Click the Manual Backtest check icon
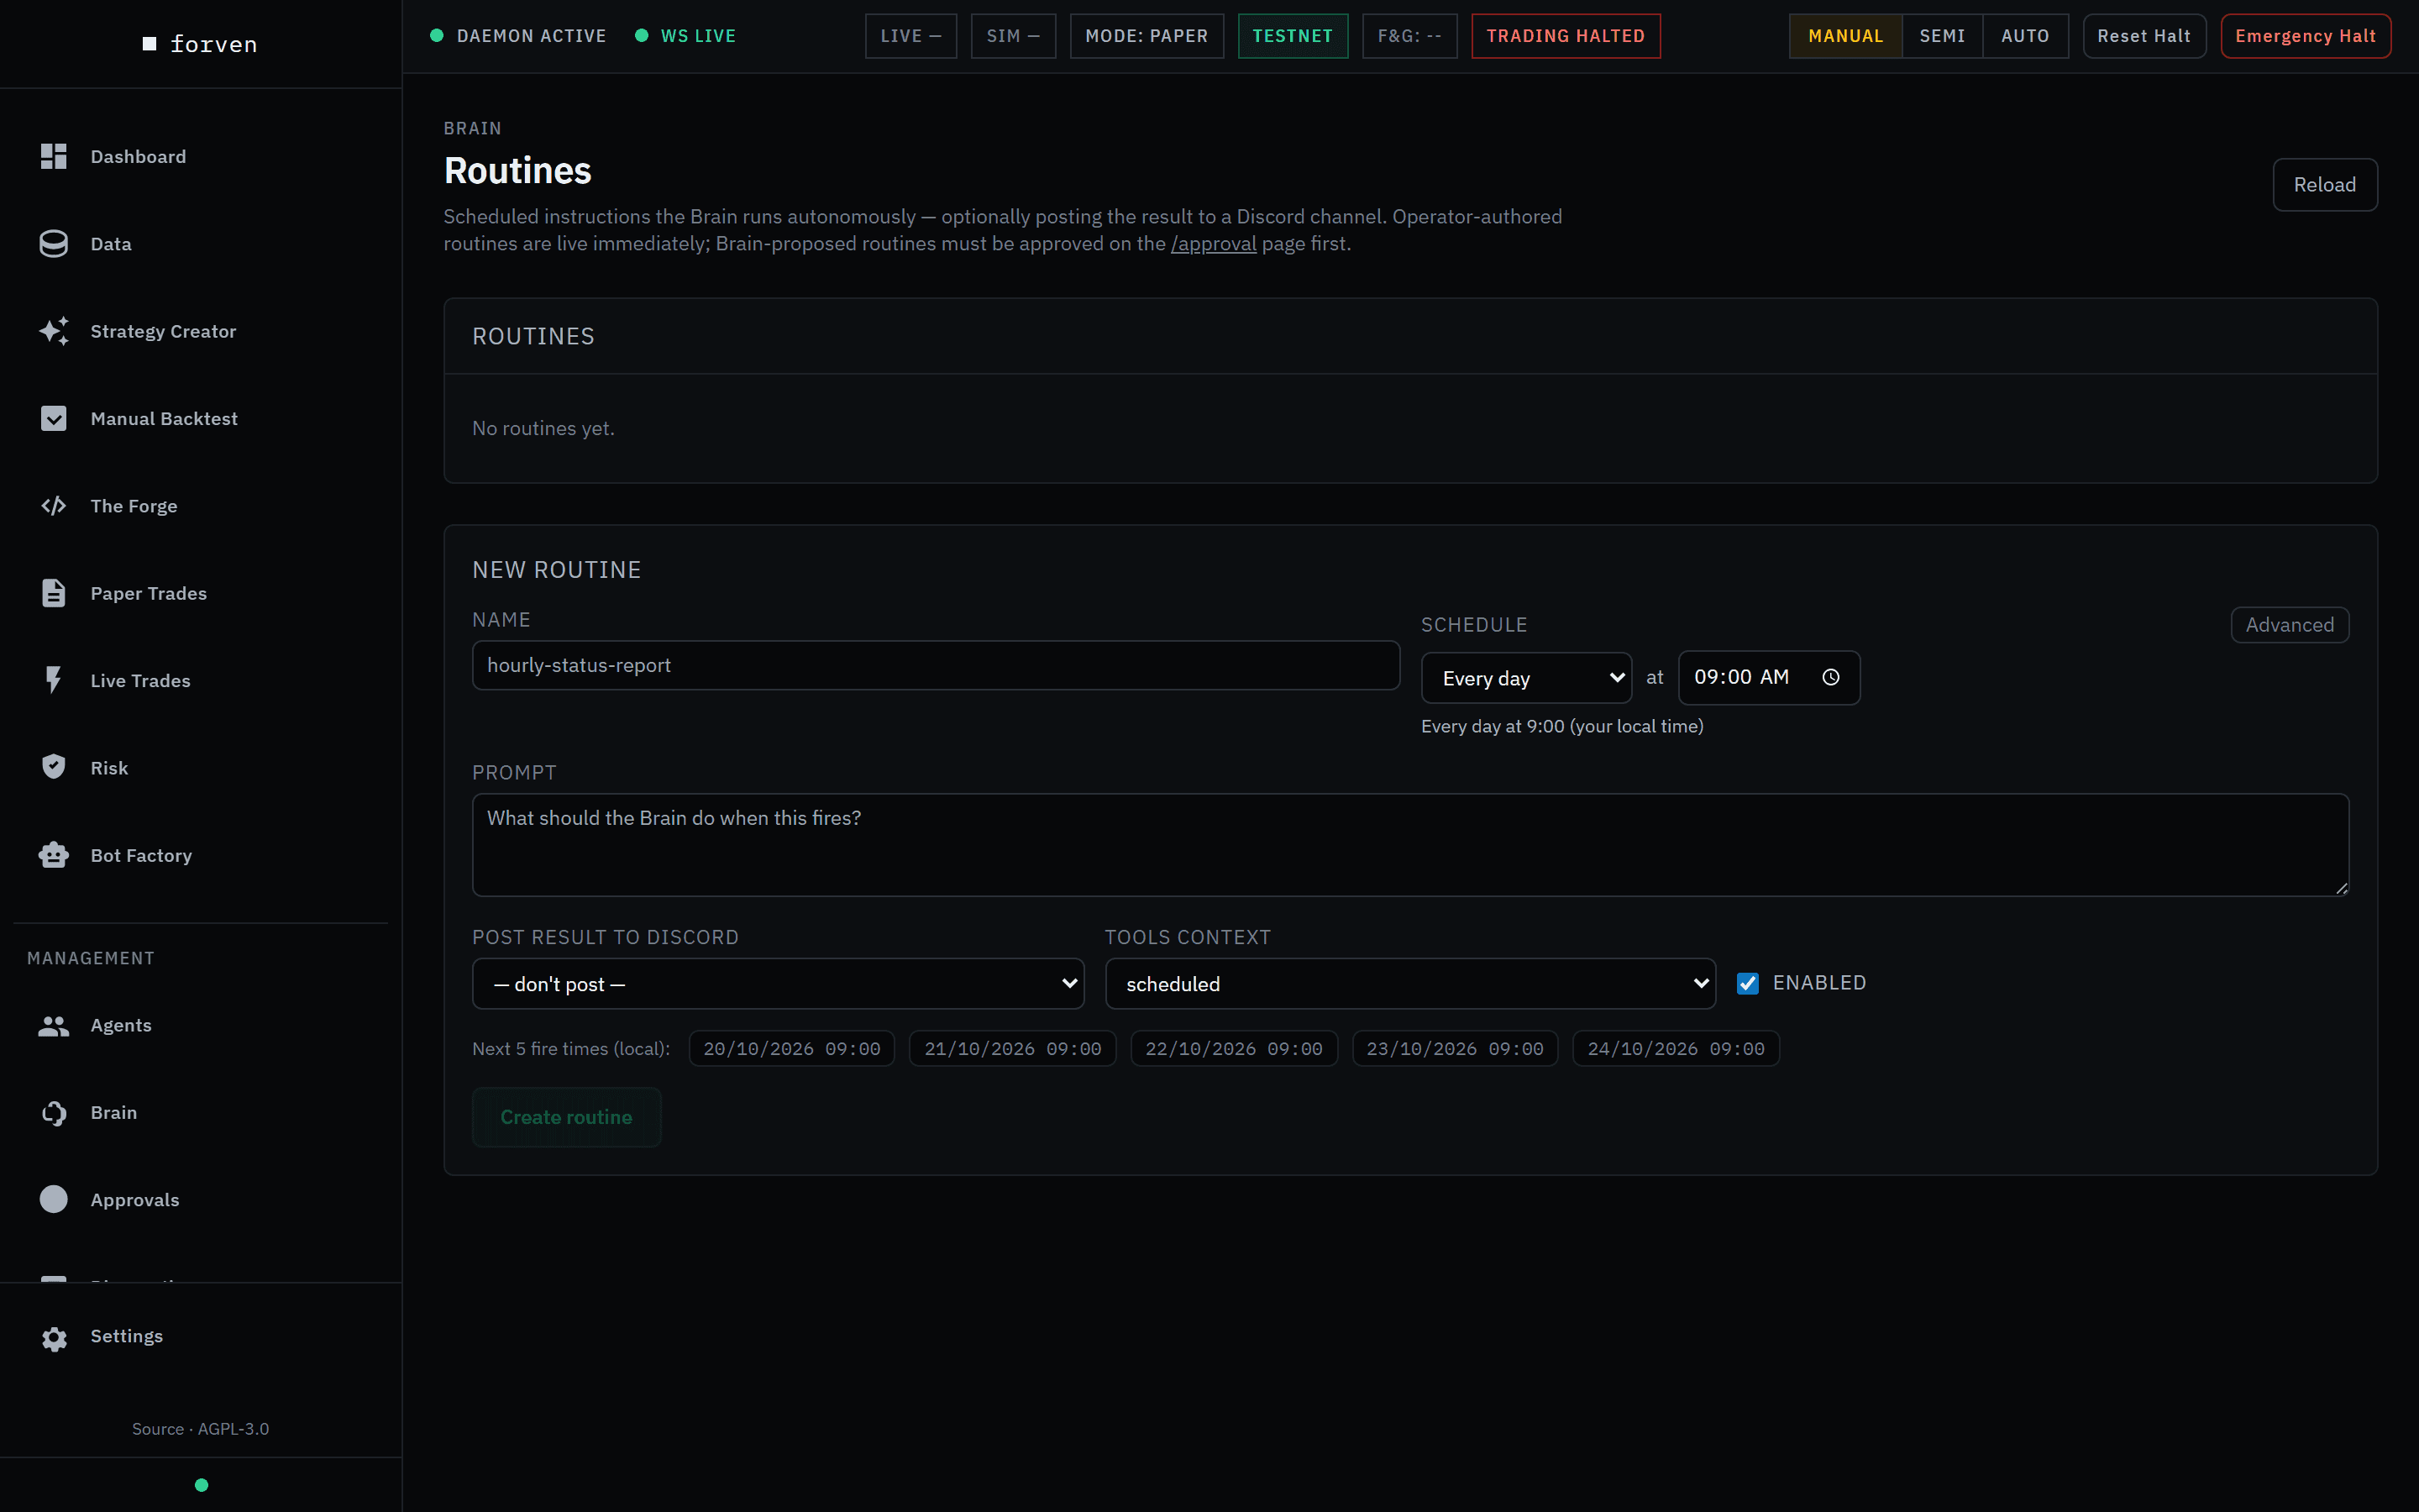Viewport: 2419px width, 1512px height. [54, 418]
